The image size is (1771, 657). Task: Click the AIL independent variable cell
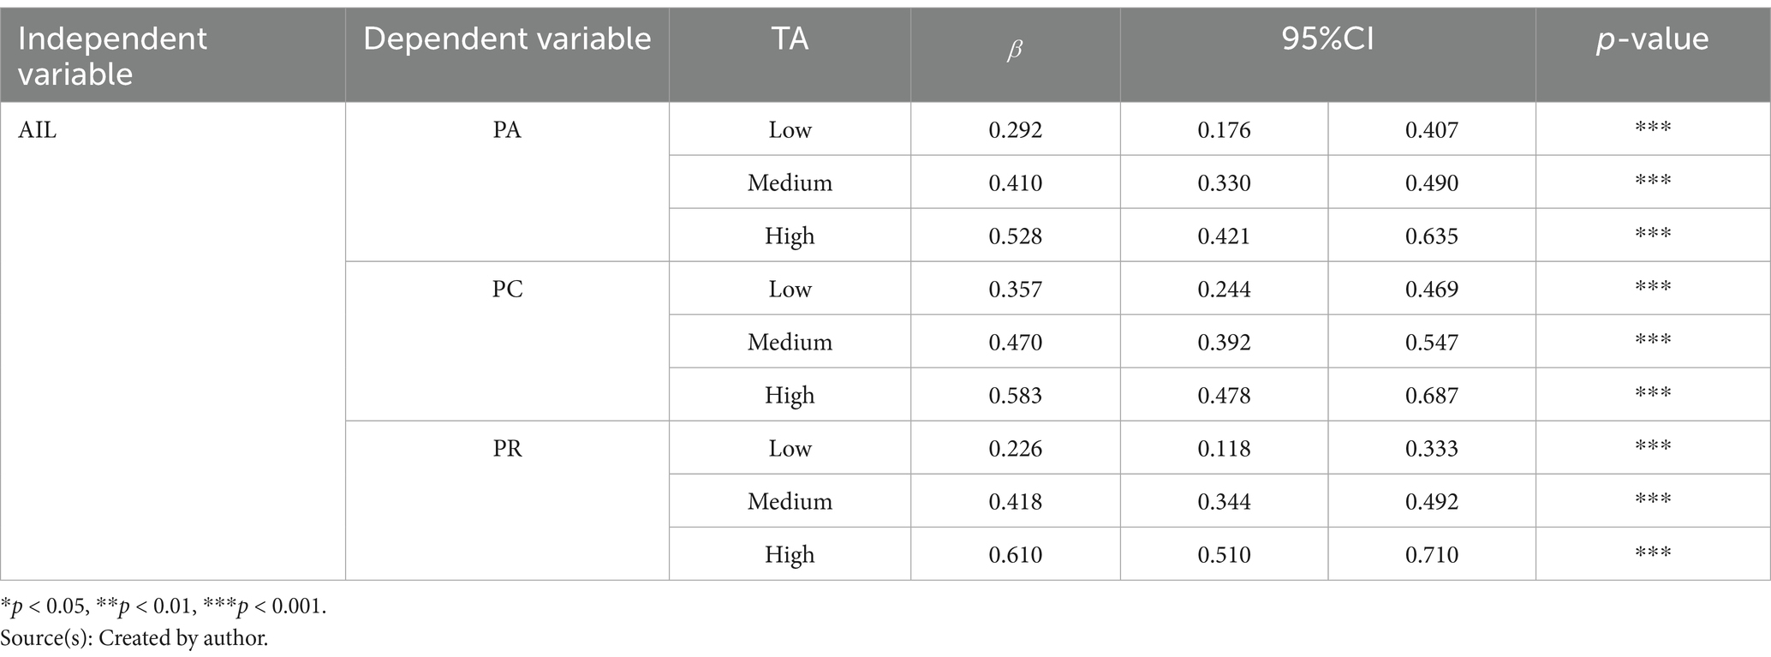(38, 130)
